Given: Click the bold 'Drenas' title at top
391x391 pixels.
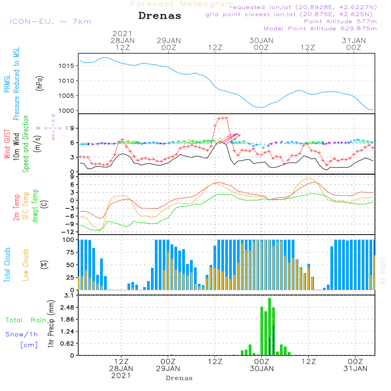Looking at the screenshot, I should coord(160,16).
